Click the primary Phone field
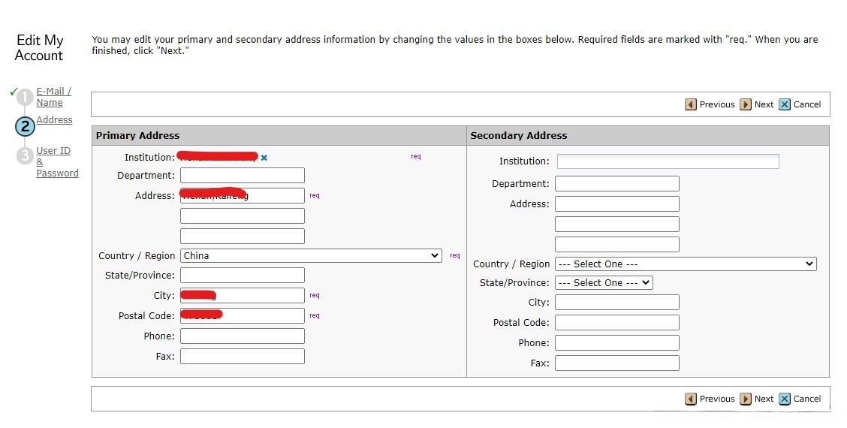Viewport: 847px width, 428px height. pyautogui.click(x=243, y=336)
